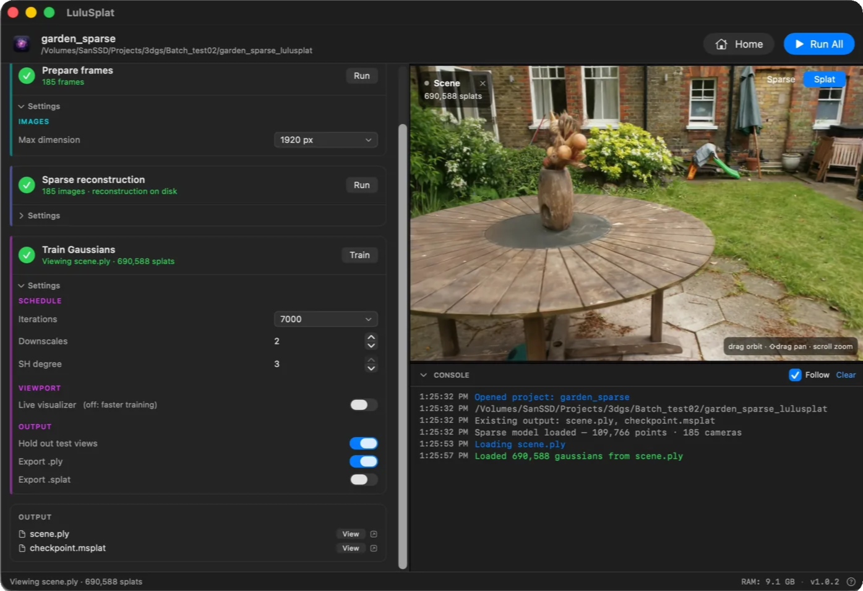Collapse Prepare frames Settings section
The image size is (863, 591).
coord(39,106)
